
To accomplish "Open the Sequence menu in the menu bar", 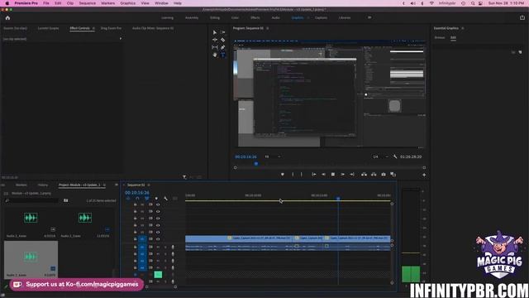I will 88,3.
